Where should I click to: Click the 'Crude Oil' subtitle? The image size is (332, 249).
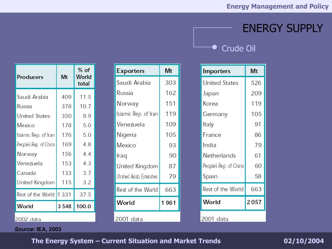click(239, 49)
